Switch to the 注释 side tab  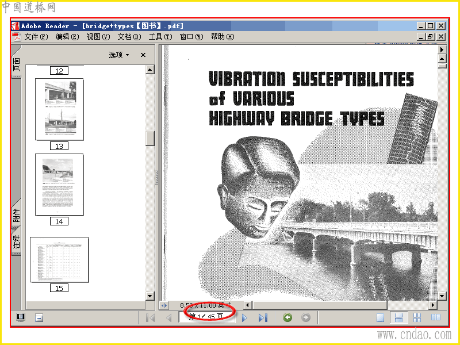pyautogui.click(x=17, y=241)
